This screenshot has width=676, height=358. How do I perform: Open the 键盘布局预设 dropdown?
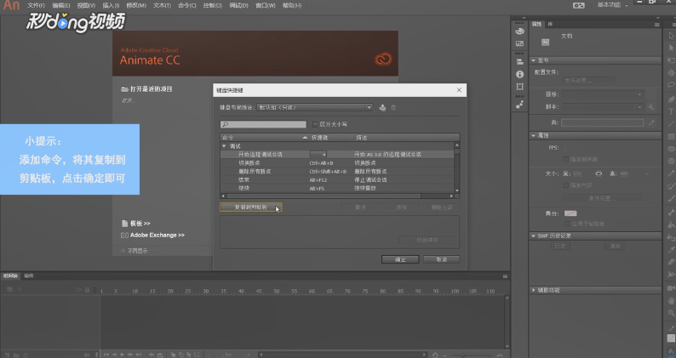pyautogui.click(x=315, y=108)
